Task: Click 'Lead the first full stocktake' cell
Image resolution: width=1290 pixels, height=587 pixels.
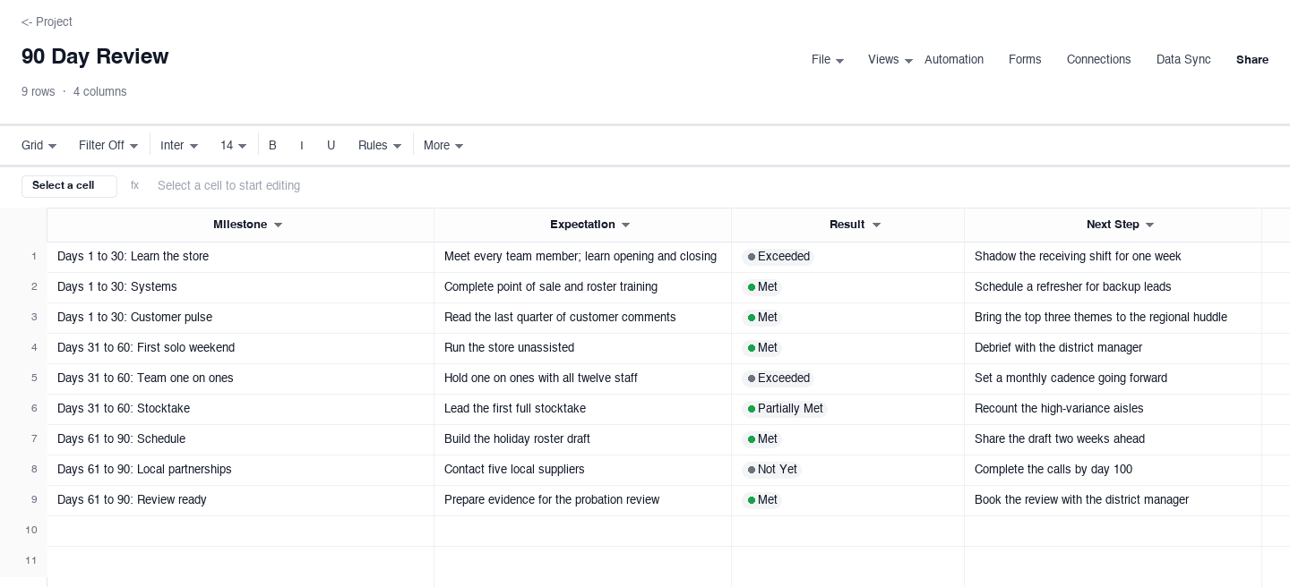Action: 582,409
